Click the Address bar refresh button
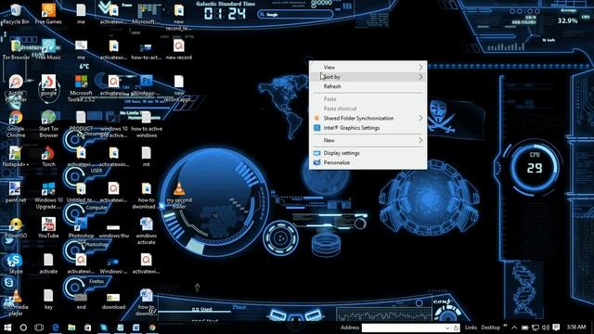Screen dimensions: 594x334 pyautogui.click(x=456, y=328)
